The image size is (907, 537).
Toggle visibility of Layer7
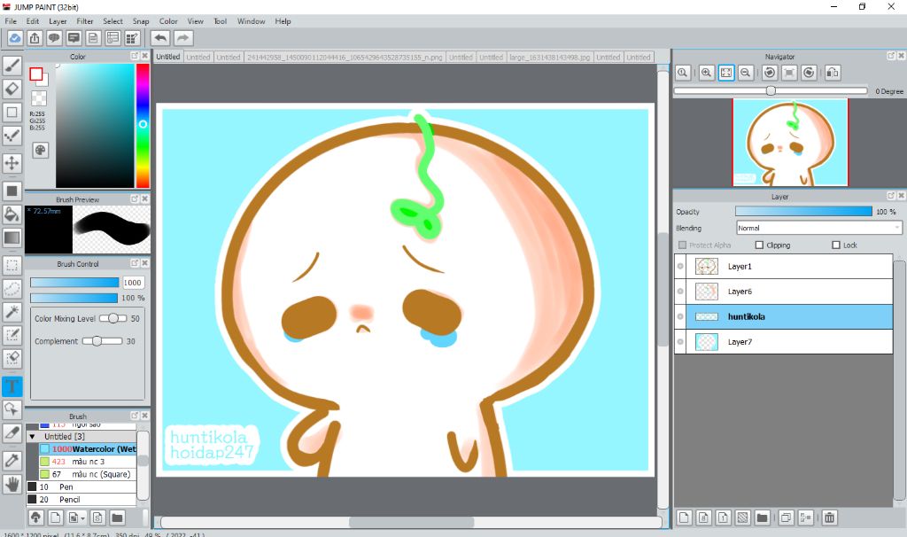point(680,341)
